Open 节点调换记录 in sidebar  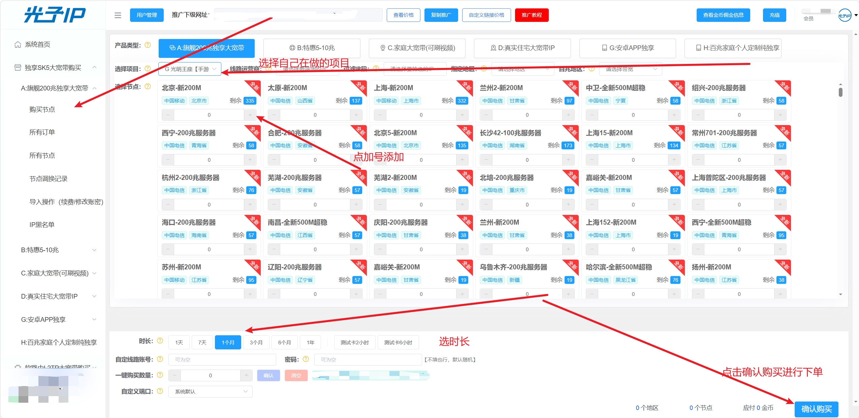(x=49, y=179)
